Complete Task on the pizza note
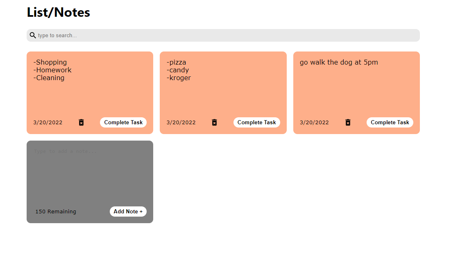This screenshot has width=451, height=253. pos(256,123)
